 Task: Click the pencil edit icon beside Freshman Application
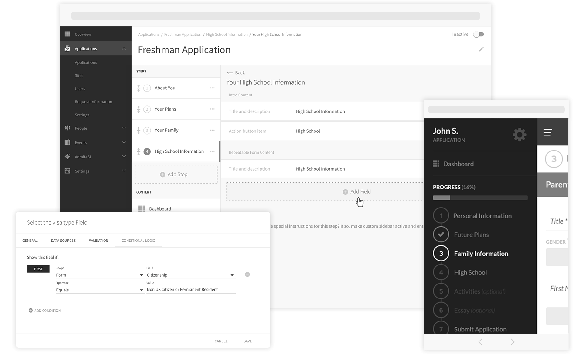pos(481,49)
